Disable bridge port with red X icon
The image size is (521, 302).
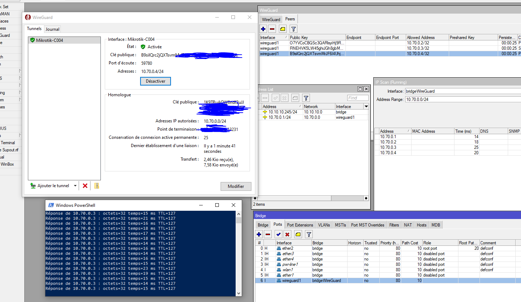(x=287, y=234)
